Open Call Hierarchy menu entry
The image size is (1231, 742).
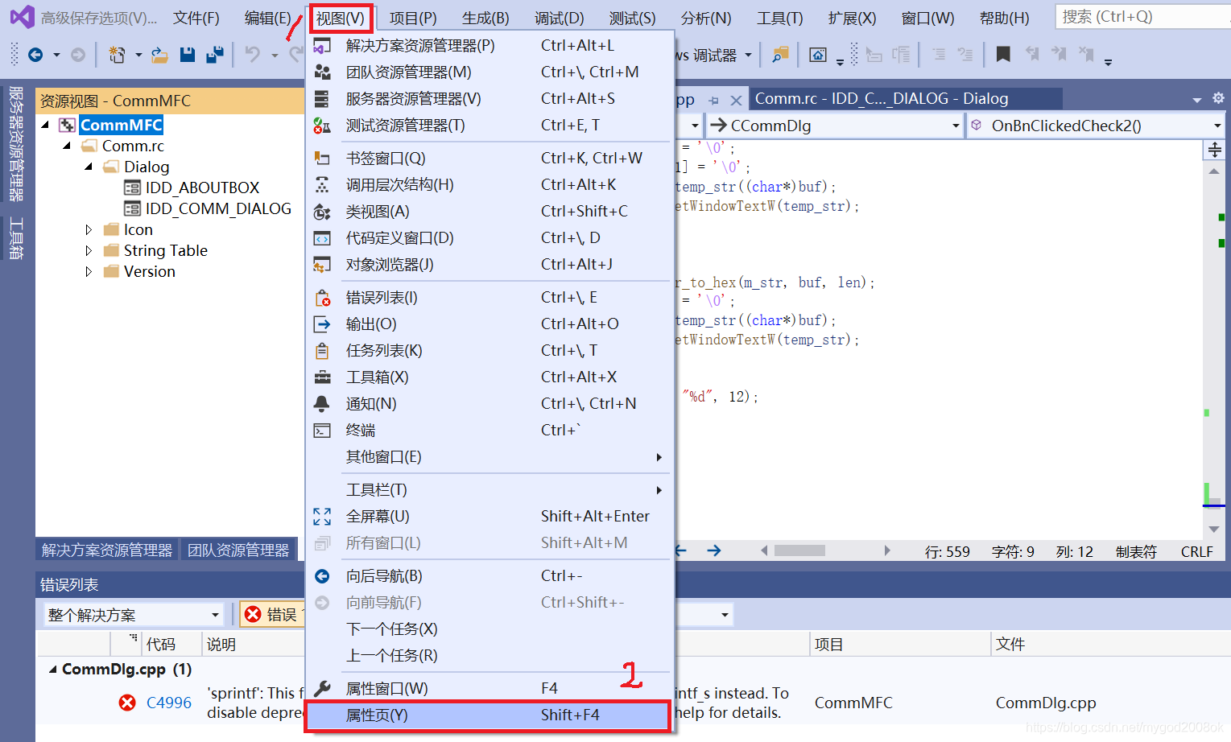490,185
